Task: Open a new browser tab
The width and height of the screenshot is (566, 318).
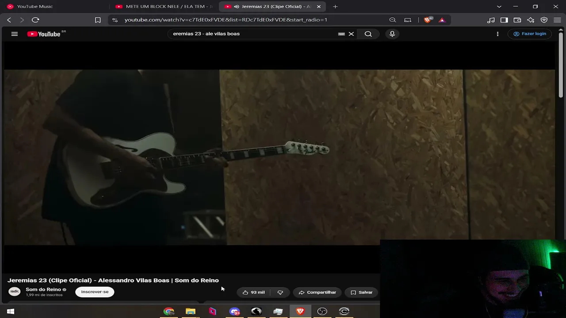Action: click(335, 7)
